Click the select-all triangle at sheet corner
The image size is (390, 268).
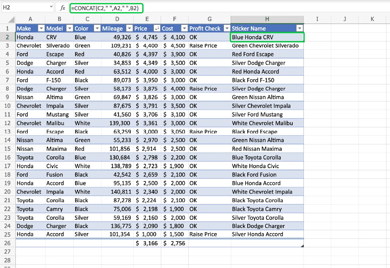pos(12,20)
